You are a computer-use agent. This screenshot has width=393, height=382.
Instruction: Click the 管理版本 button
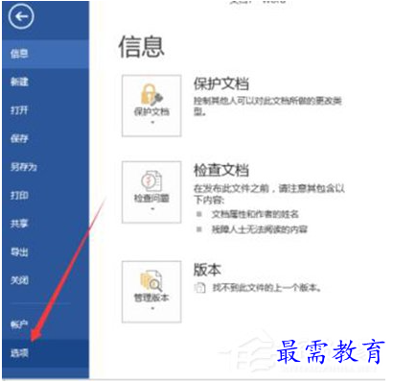pyautogui.click(x=151, y=292)
